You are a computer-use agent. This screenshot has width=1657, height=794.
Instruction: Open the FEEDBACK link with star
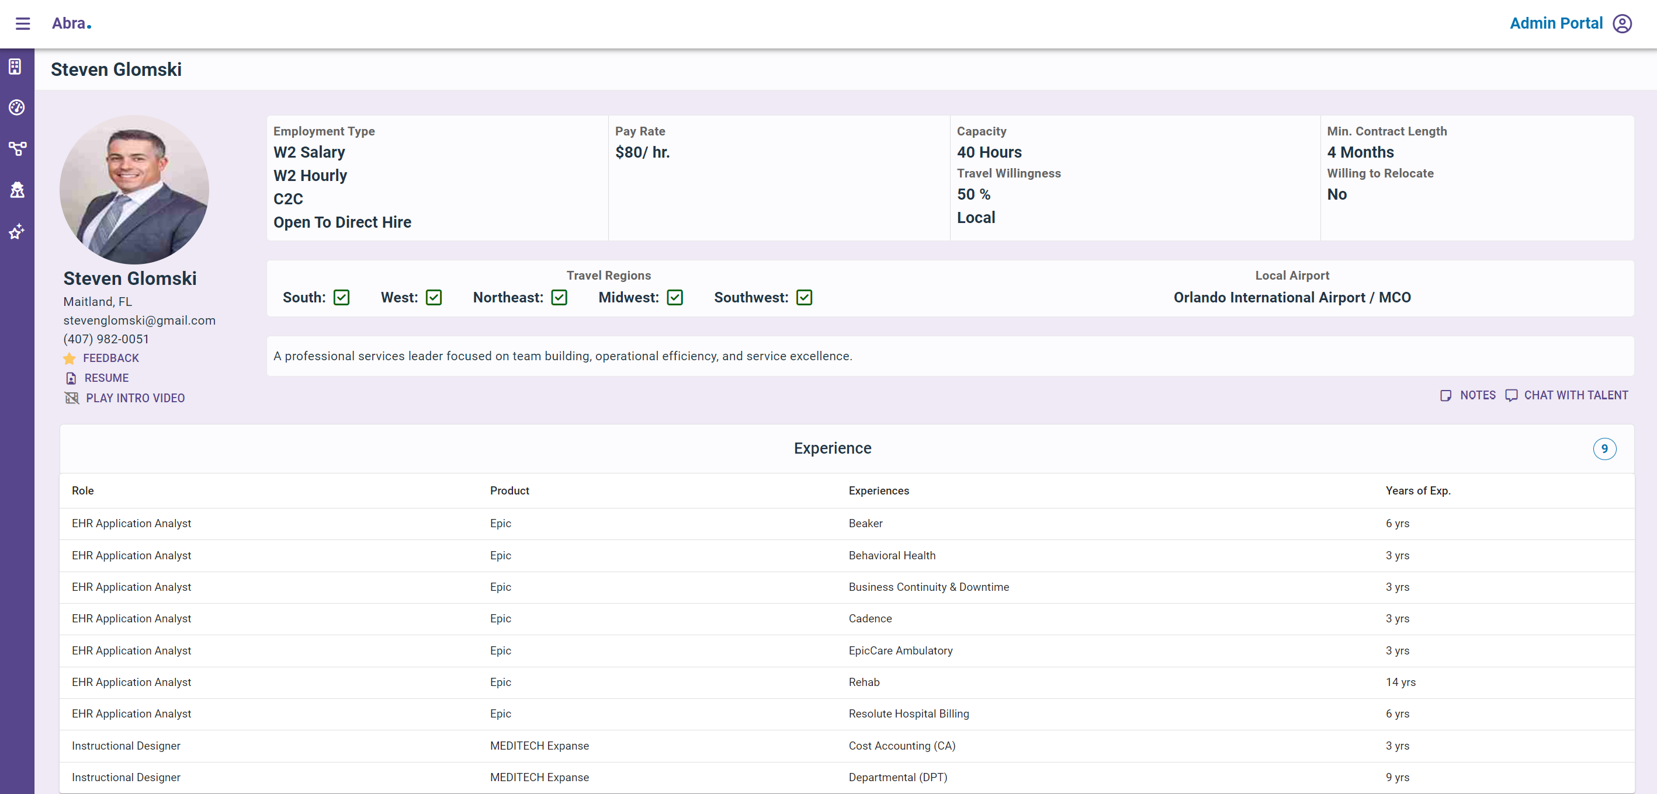[110, 358]
